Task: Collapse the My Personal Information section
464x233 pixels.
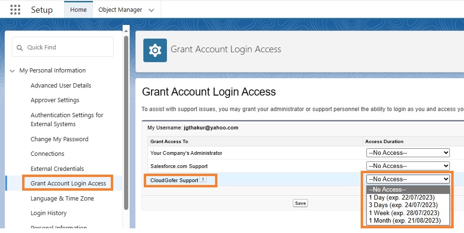Action: pyautogui.click(x=12, y=71)
